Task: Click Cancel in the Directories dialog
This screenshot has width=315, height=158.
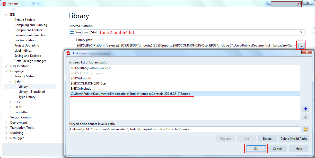Action: pyautogui.click(x=277, y=148)
